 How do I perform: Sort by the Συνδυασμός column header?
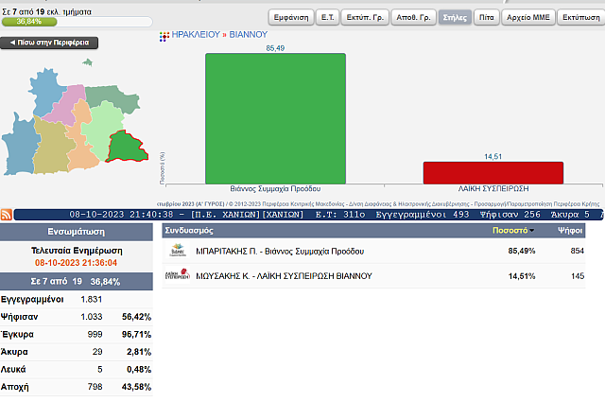189,231
